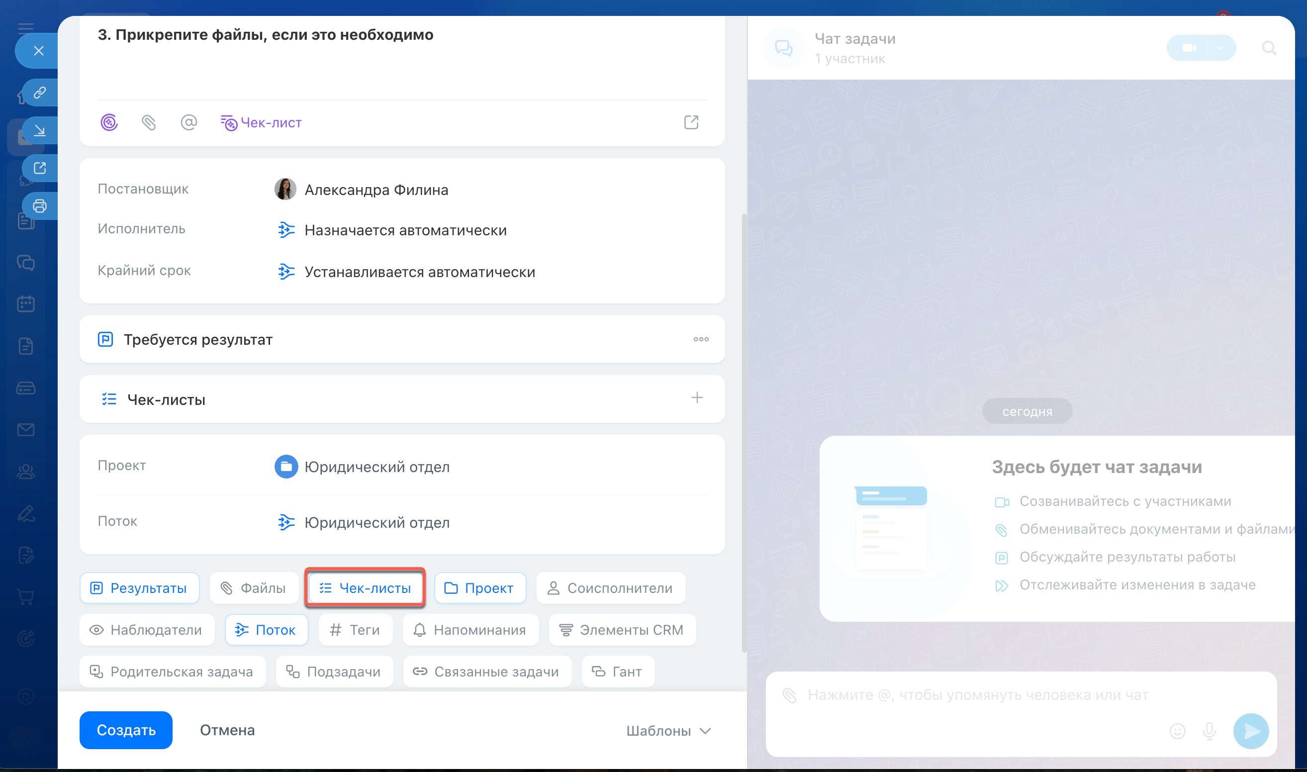This screenshot has height=772, width=1307.
Task: Open description in expanded editor window icon
Action: pyautogui.click(x=691, y=122)
